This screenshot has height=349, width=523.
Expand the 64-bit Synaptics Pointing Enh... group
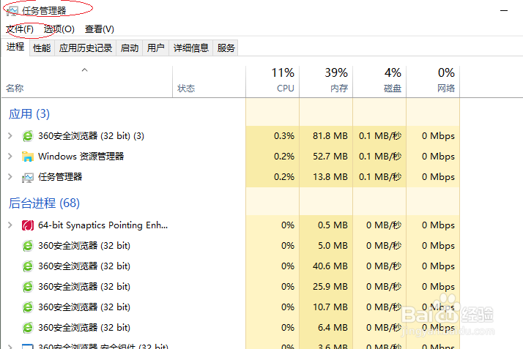(10, 225)
